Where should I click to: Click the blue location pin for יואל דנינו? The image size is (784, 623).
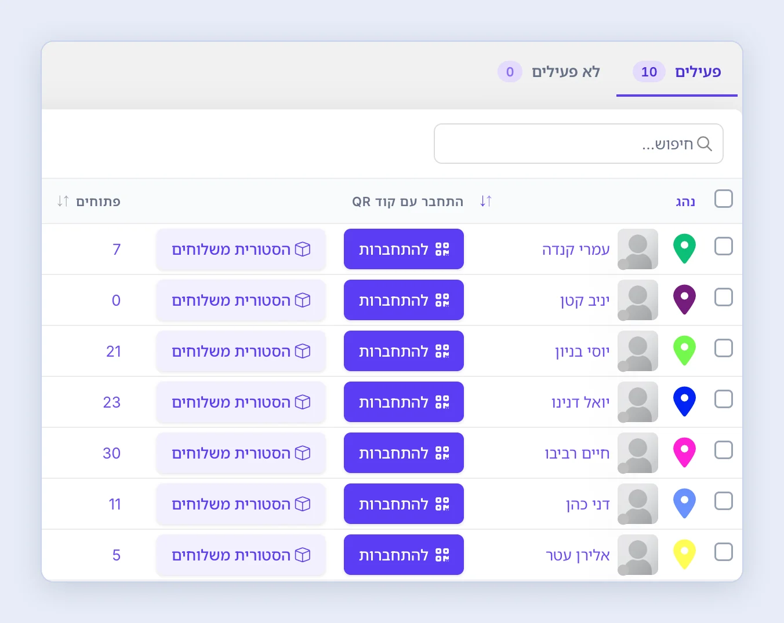point(684,401)
